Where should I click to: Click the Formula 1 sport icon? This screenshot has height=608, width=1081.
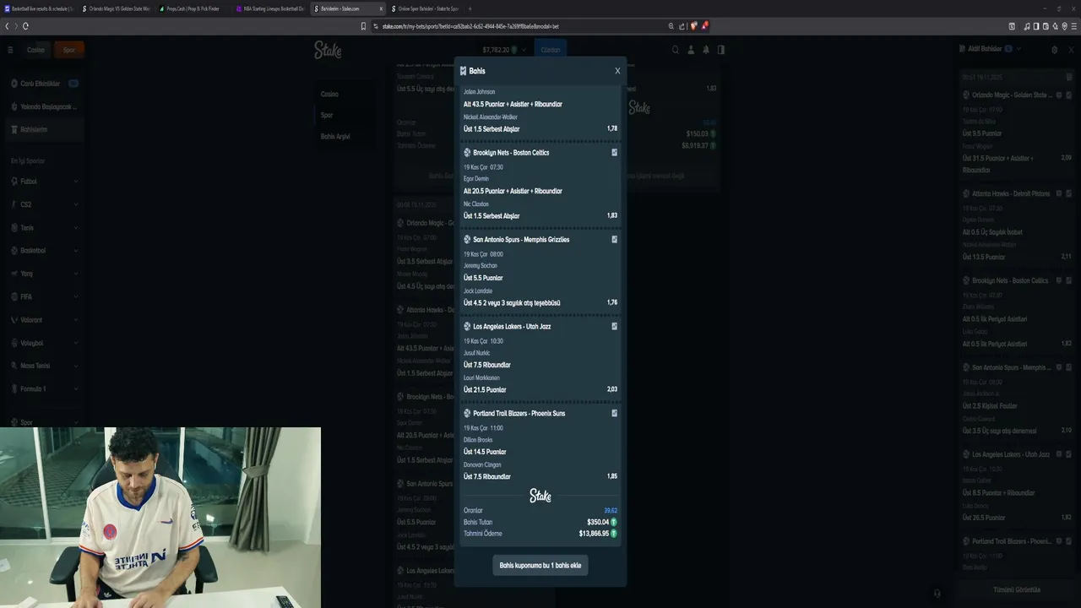tap(14, 388)
